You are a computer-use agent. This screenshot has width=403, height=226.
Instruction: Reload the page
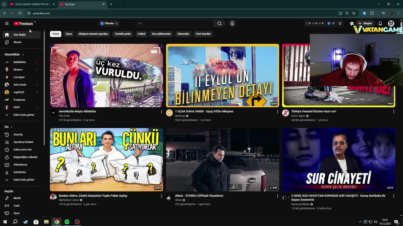(x=20, y=13)
